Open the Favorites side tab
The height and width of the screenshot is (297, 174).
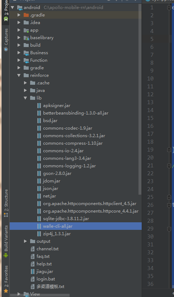[x=6, y=279]
